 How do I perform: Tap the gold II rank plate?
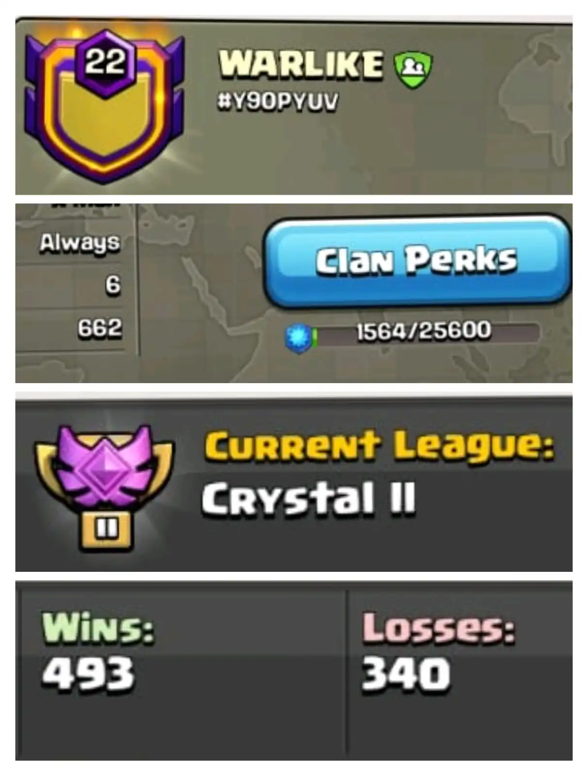106,530
